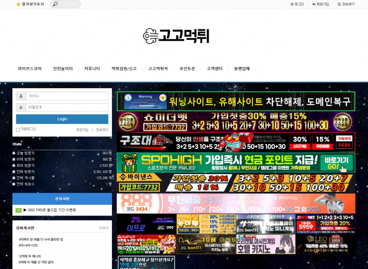Enable the 자동로그인 checkbox
Screen dimensions: 368x269
click(18, 130)
